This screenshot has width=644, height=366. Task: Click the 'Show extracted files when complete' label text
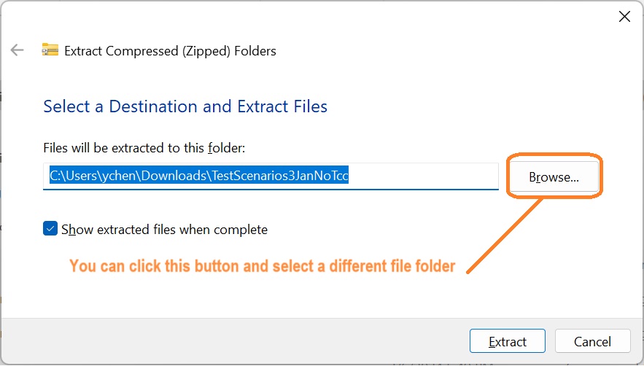pos(164,230)
